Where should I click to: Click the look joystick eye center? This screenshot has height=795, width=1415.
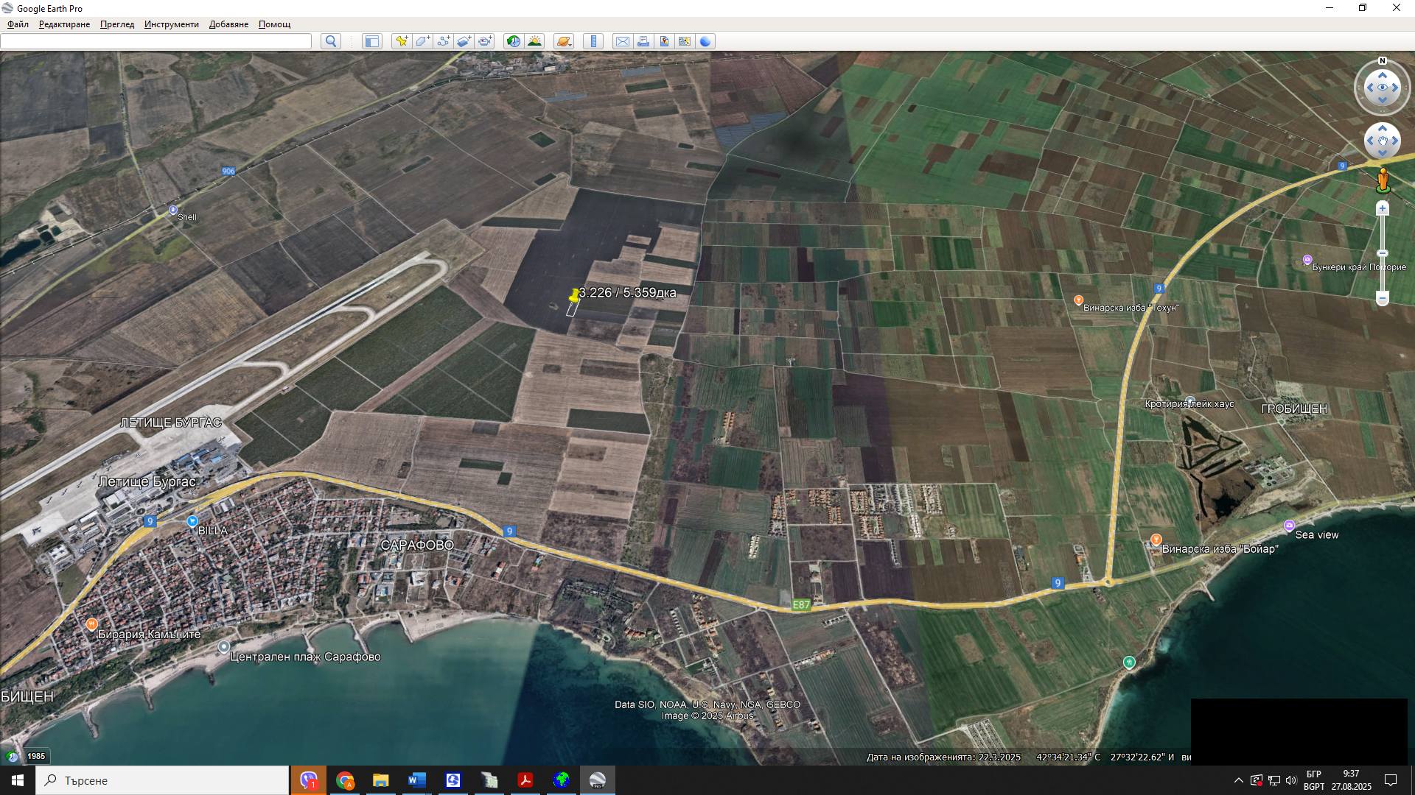[1383, 88]
